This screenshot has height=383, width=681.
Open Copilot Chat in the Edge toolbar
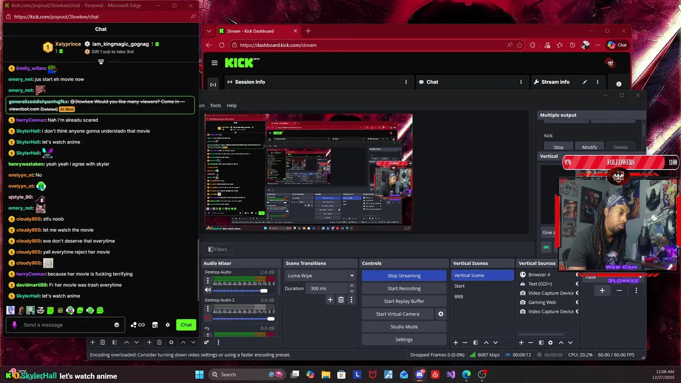617,45
